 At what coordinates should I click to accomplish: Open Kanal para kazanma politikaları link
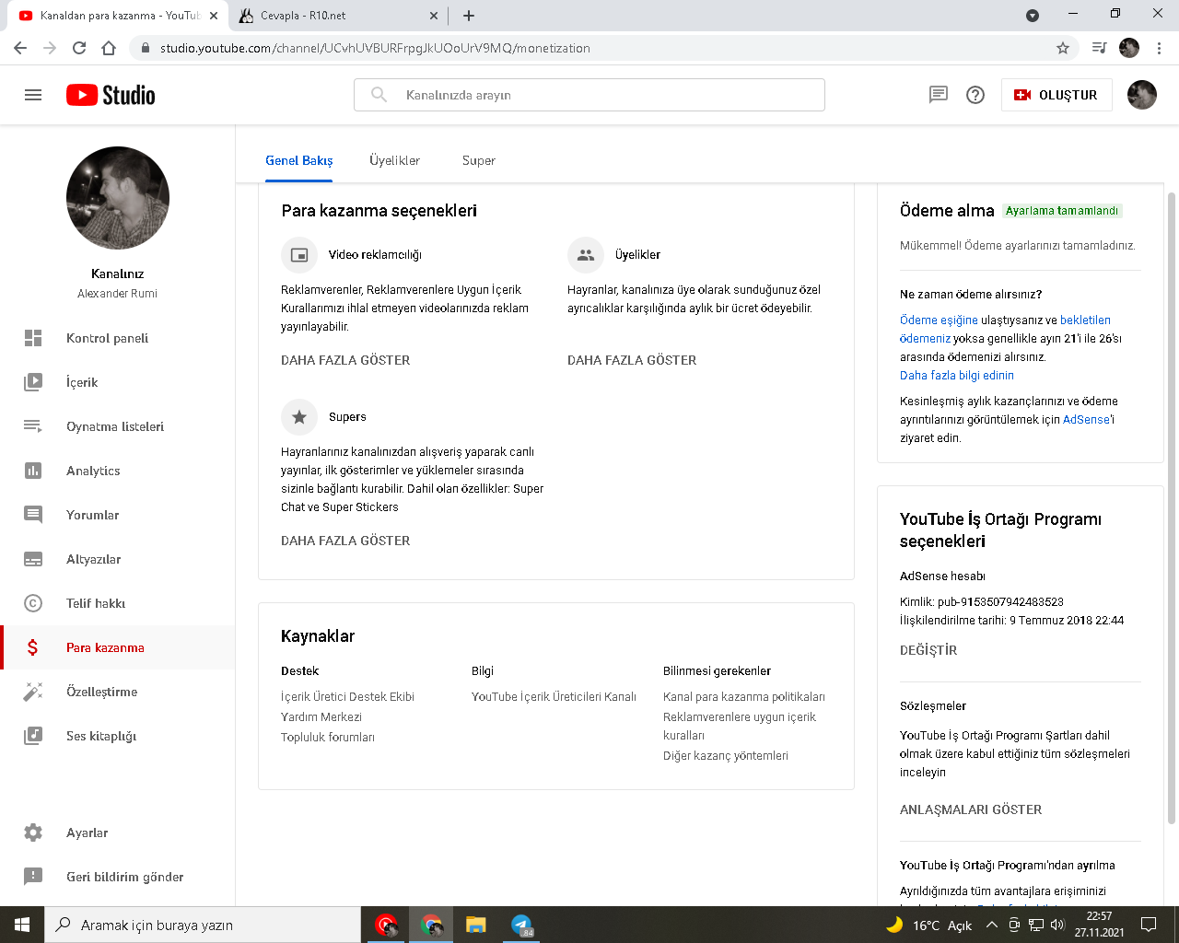click(744, 697)
